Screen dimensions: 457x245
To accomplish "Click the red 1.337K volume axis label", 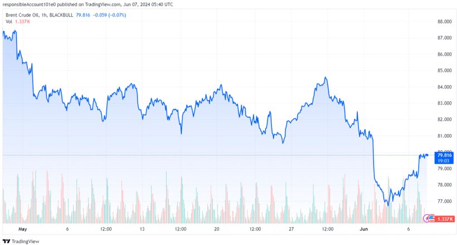I will (x=445, y=219).
